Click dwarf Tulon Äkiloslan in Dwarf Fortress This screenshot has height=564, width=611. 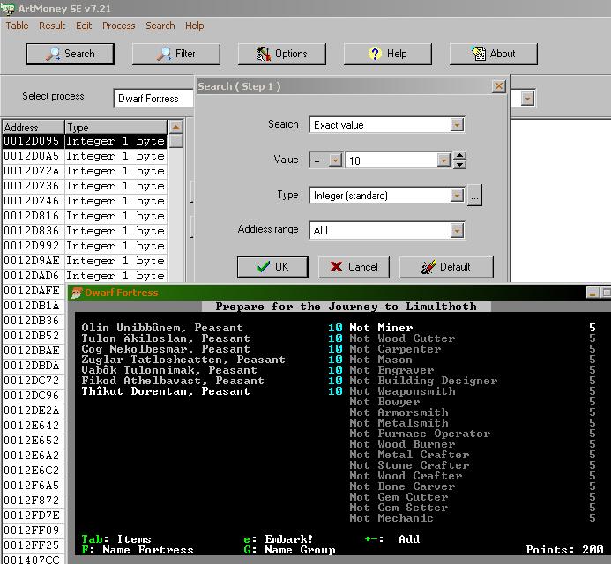coord(166,338)
